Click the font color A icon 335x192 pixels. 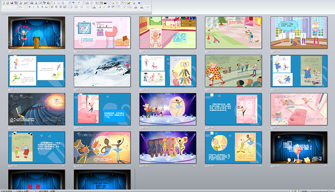(94, 7)
